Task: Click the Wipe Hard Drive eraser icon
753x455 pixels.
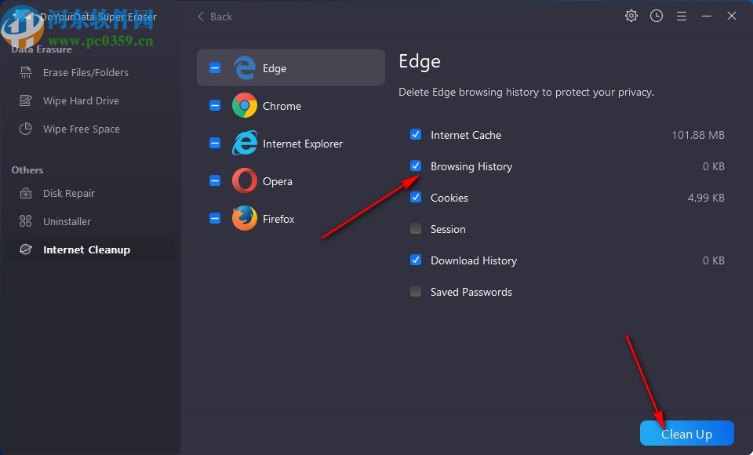Action: point(26,100)
